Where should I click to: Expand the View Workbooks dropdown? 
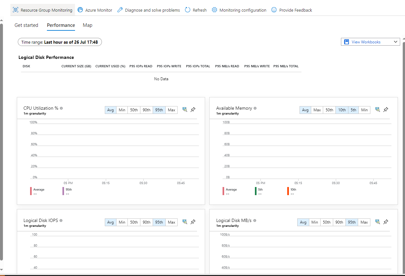[x=370, y=42]
